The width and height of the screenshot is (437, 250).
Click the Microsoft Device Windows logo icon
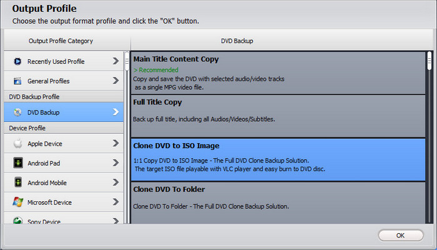pos(18,202)
